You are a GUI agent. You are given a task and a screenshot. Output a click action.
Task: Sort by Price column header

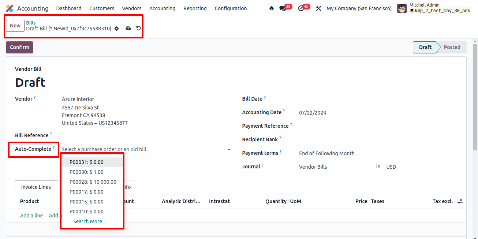click(361, 201)
